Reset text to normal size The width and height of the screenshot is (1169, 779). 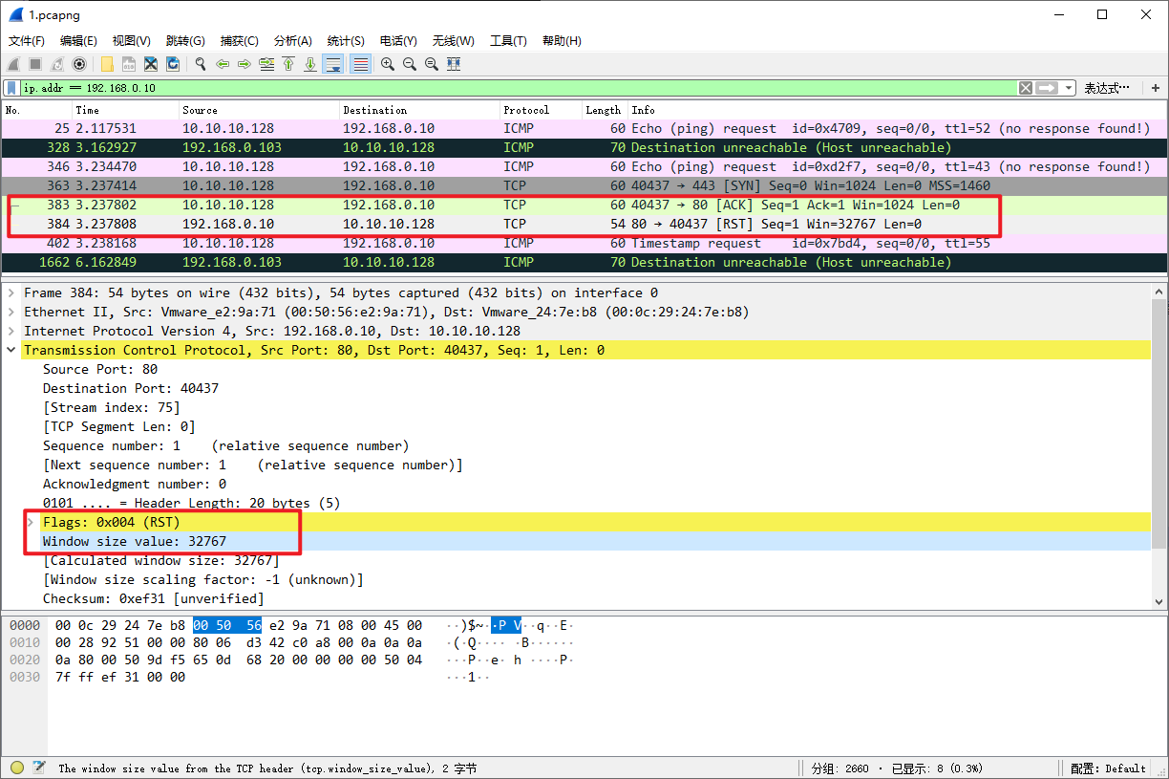432,64
